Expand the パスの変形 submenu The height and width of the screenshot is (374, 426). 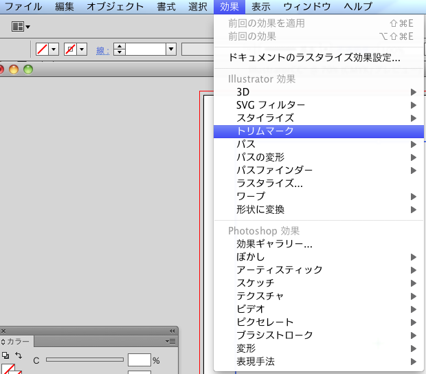pyautogui.click(x=319, y=157)
